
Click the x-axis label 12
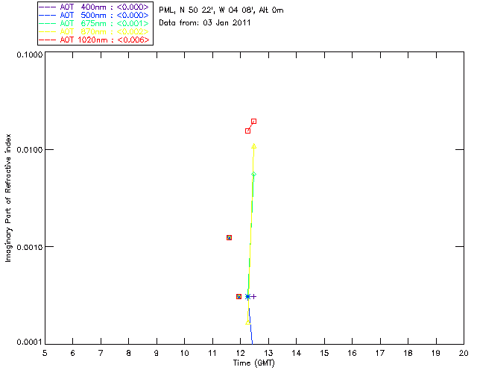240,353
